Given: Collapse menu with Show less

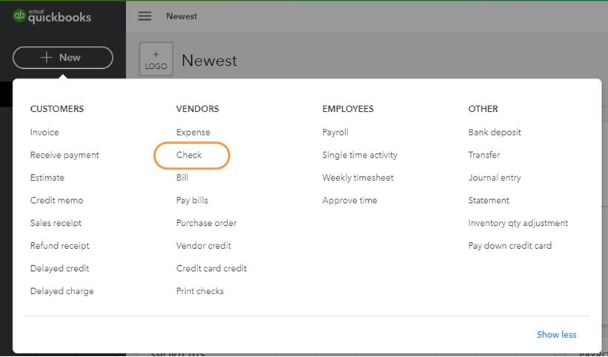Looking at the screenshot, I should tap(556, 335).
